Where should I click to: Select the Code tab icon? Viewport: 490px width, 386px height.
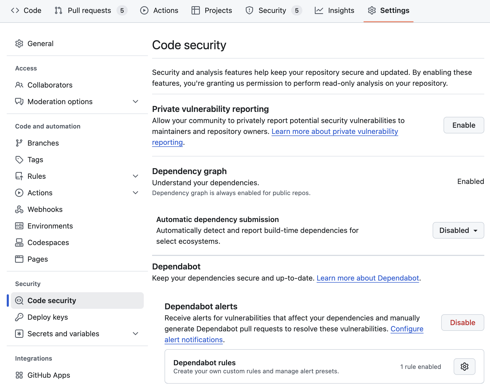15,10
